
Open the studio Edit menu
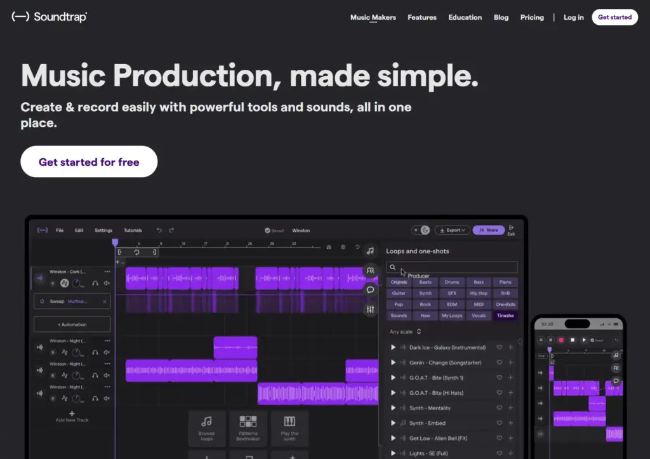pyautogui.click(x=79, y=230)
